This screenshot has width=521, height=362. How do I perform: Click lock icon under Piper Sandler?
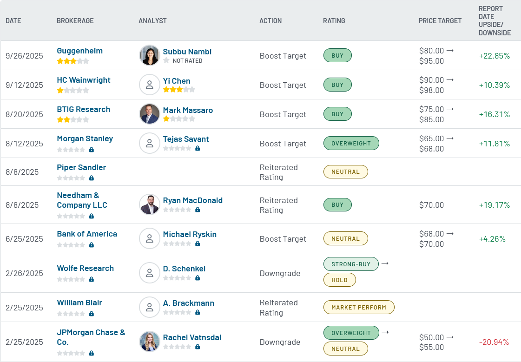92,178
